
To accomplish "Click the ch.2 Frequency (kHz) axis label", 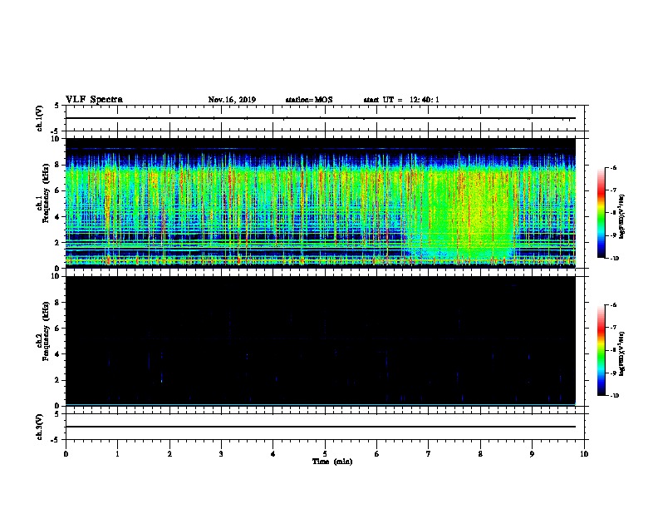I will pyautogui.click(x=43, y=331).
